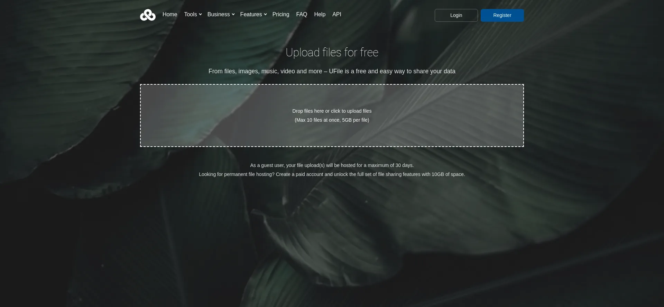664x307 pixels.
Task: Open the Pricing page
Action: pyautogui.click(x=281, y=15)
